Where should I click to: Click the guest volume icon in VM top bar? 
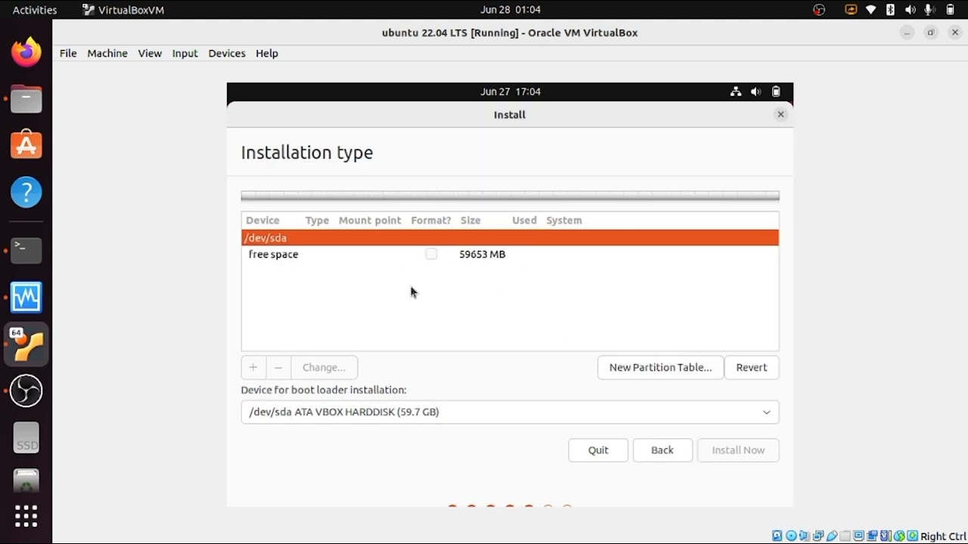pos(756,91)
